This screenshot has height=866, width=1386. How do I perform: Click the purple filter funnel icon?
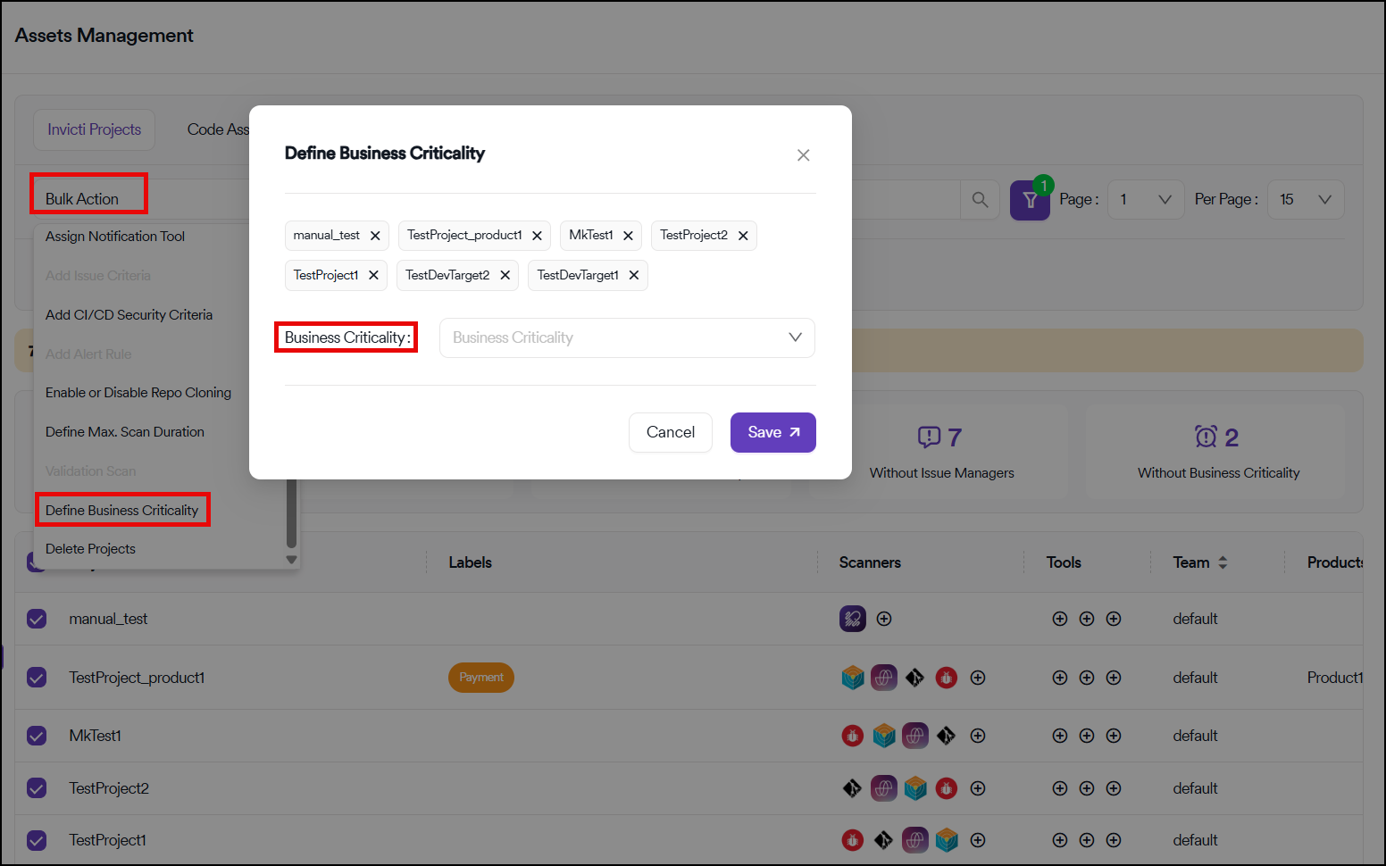click(1030, 200)
